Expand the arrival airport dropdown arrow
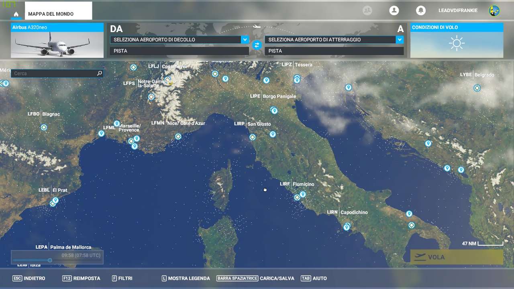The width and height of the screenshot is (514, 289). tap(399, 40)
